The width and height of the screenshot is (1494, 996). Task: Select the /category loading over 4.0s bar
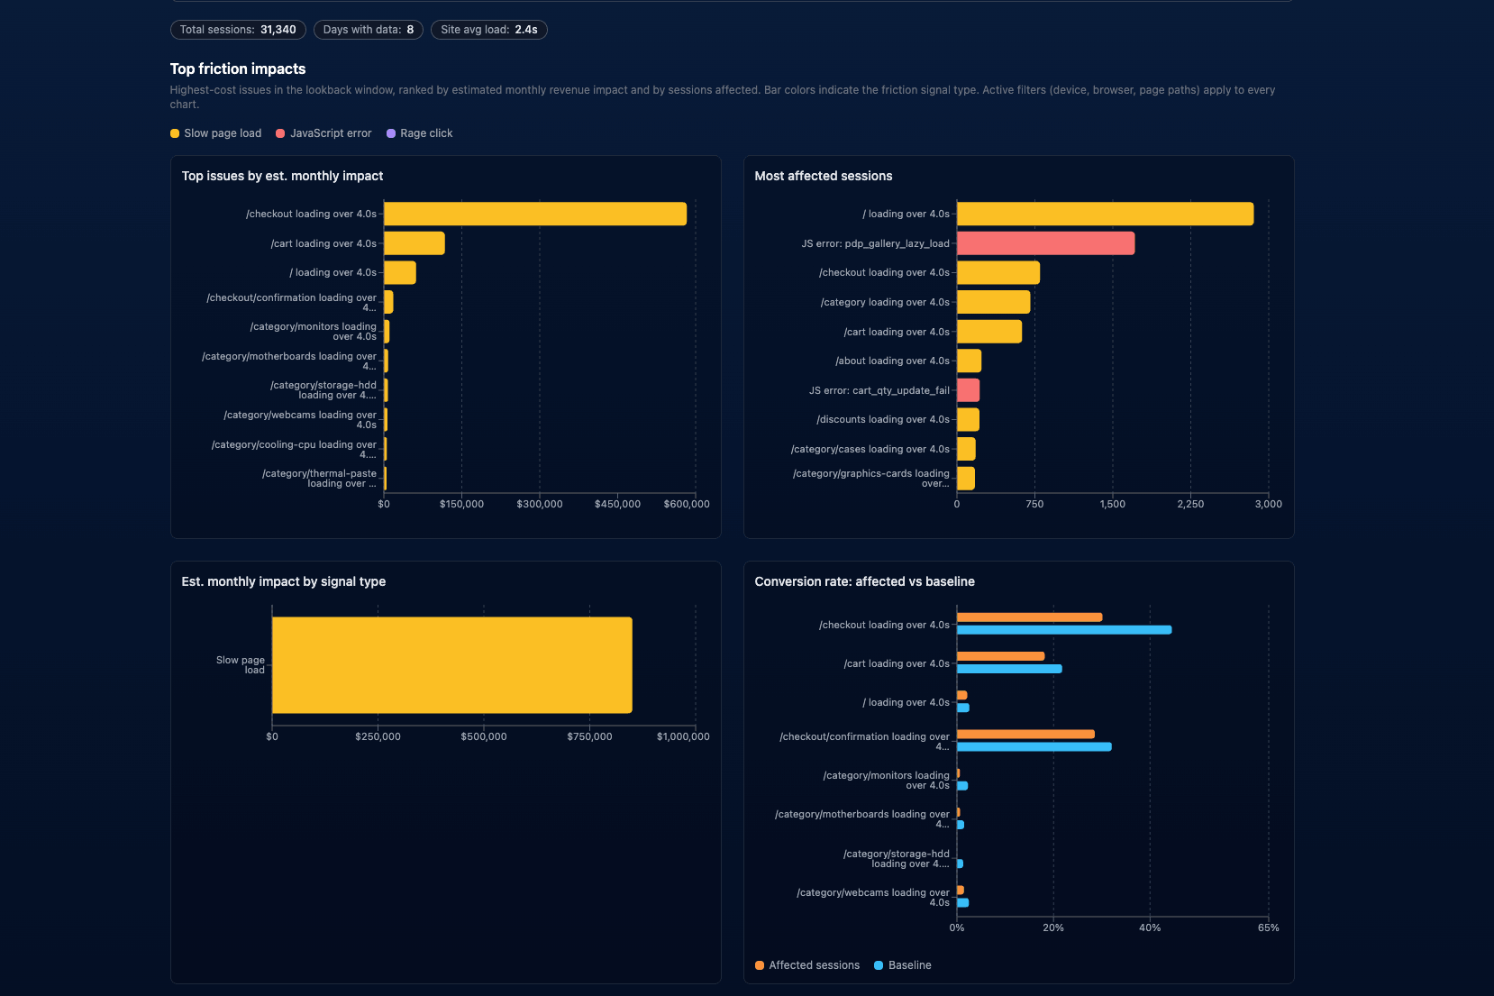tap(993, 302)
